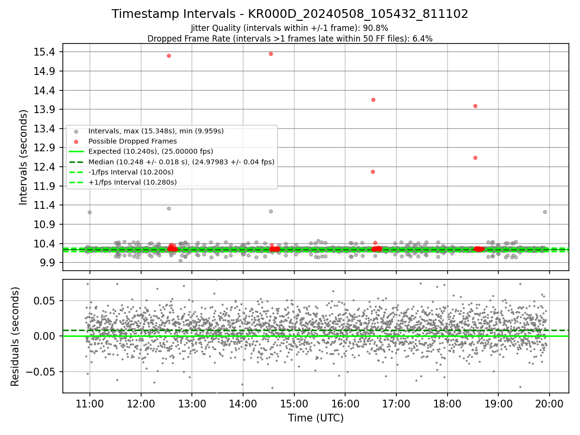Click the highest red dropped-frame point near 14:30
This screenshot has height=435, width=580.
click(271, 54)
